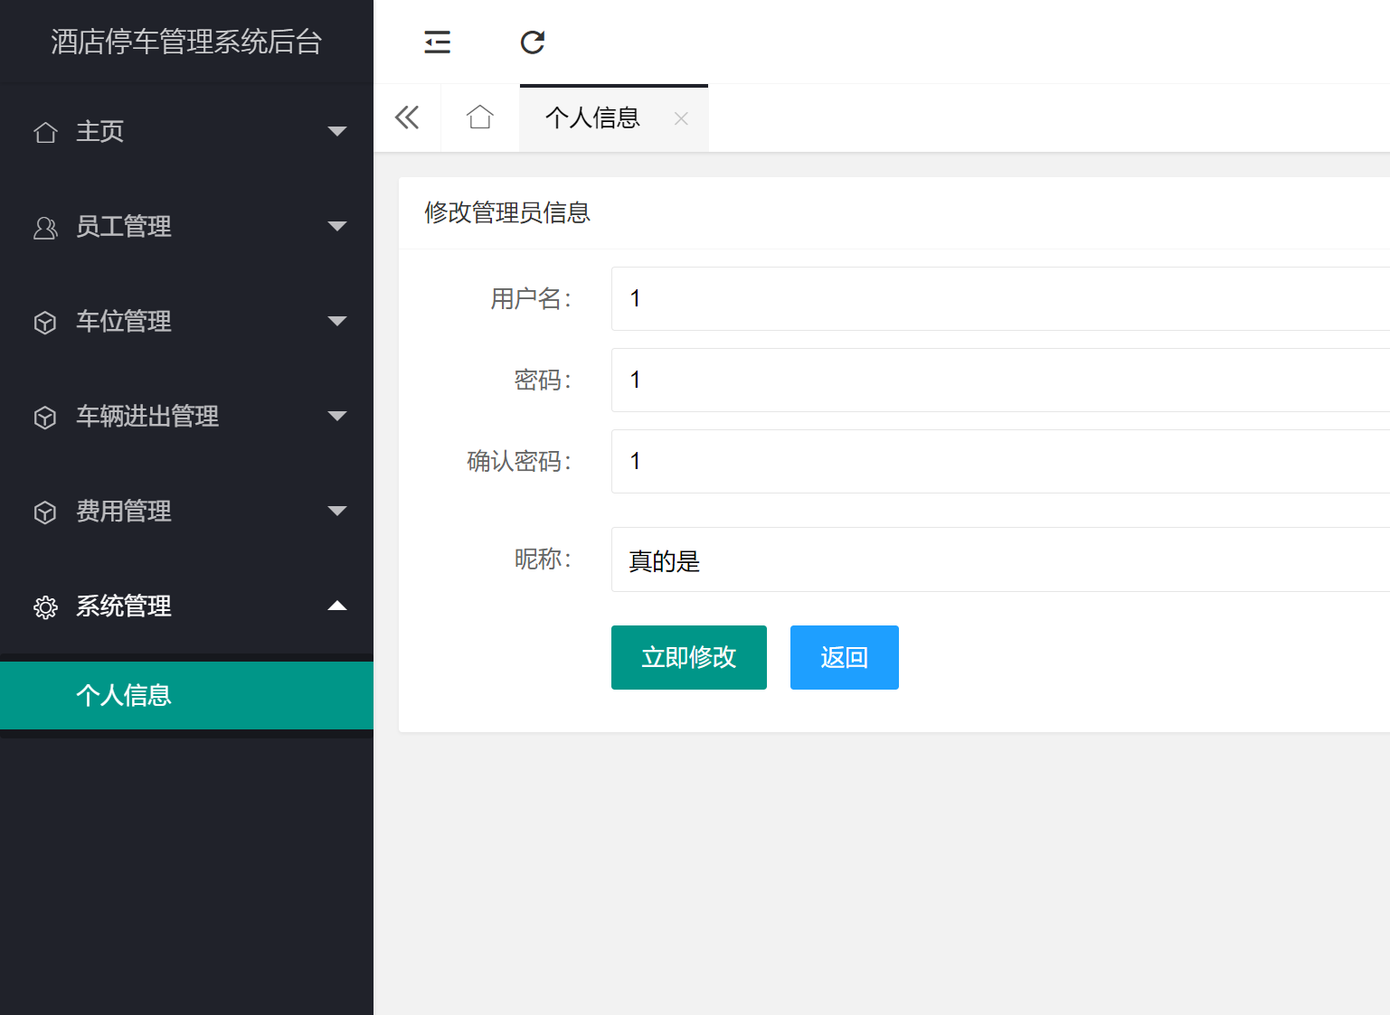The image size is (1390, 1015).
Task: Click the double-left-arrow tab scroll icon
Action: [407, 117]
